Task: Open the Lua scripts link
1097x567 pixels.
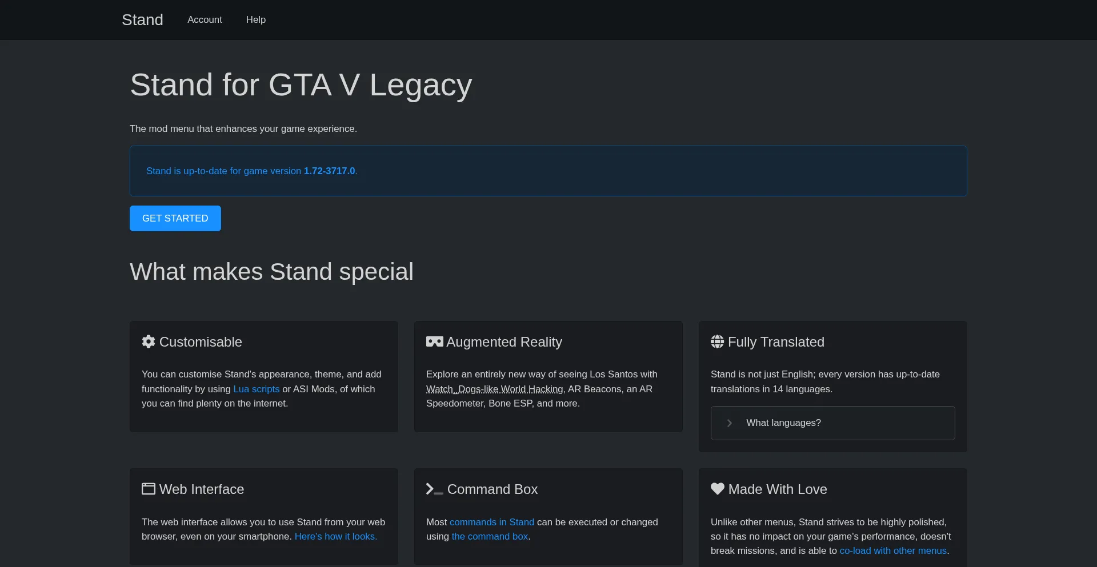Action: (x=256, y=389)
